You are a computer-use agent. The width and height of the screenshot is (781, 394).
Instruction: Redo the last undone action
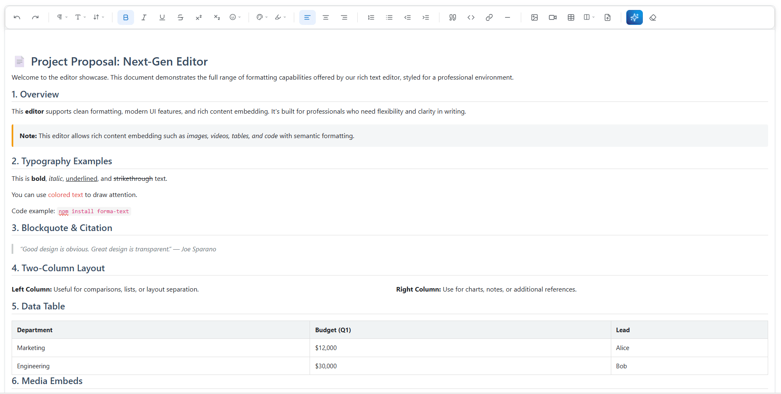pos(35,17)
